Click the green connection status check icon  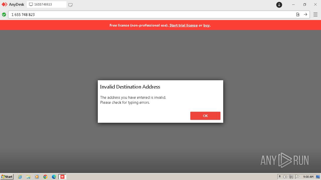point(4,14)
